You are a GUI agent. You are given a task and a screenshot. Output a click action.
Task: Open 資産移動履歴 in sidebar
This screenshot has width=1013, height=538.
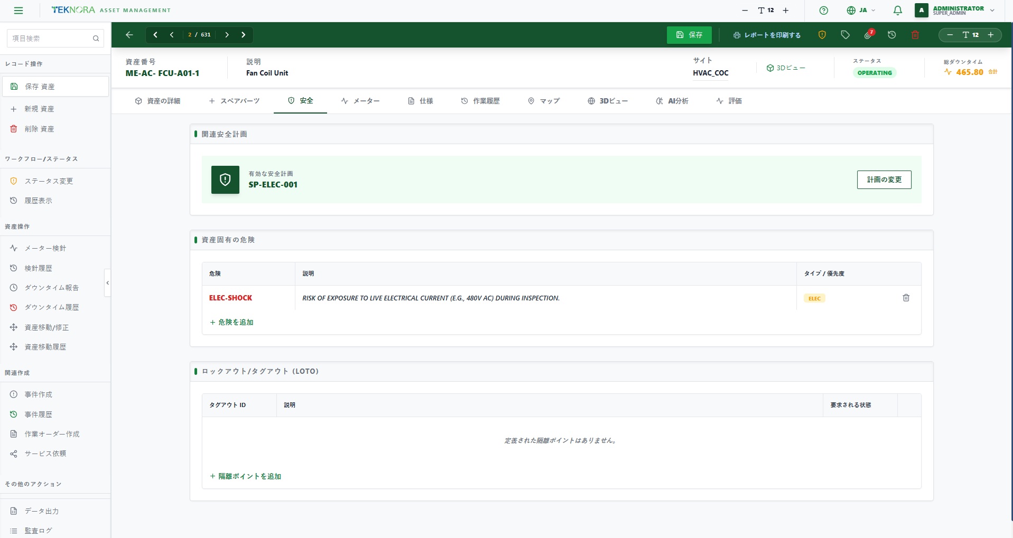(55, 347)
